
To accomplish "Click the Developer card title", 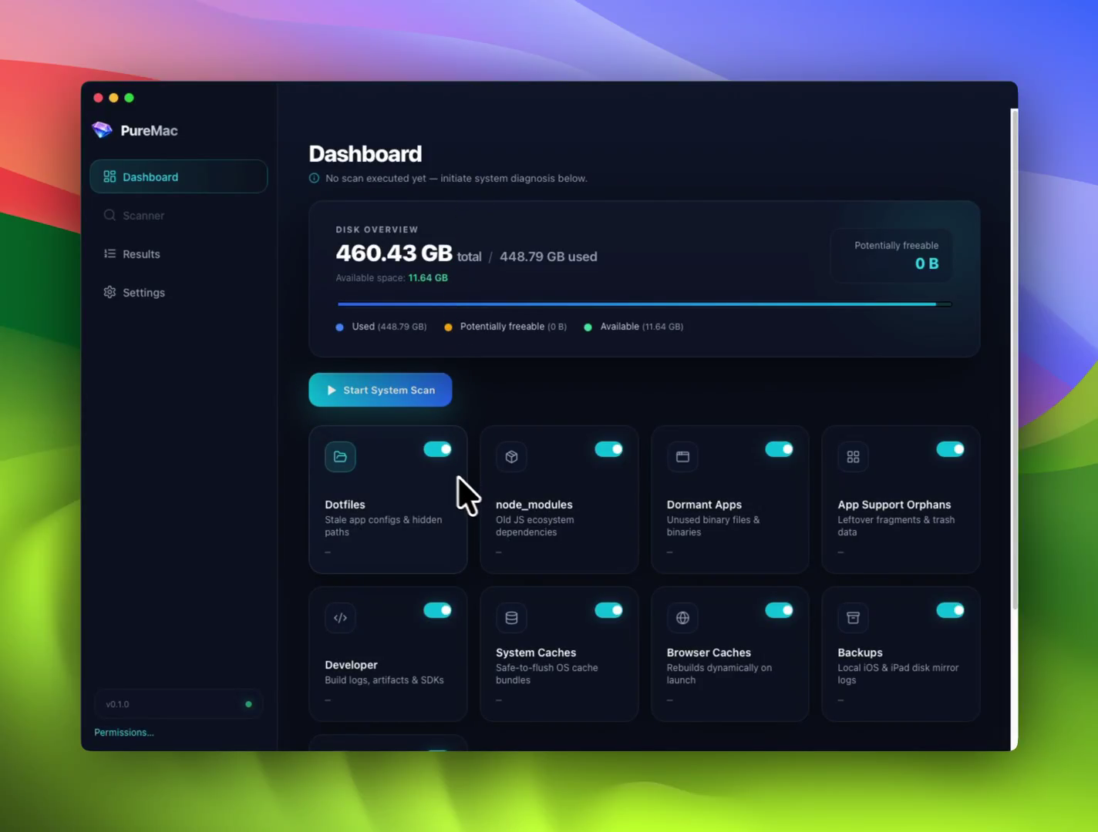I will click(351, 665).
